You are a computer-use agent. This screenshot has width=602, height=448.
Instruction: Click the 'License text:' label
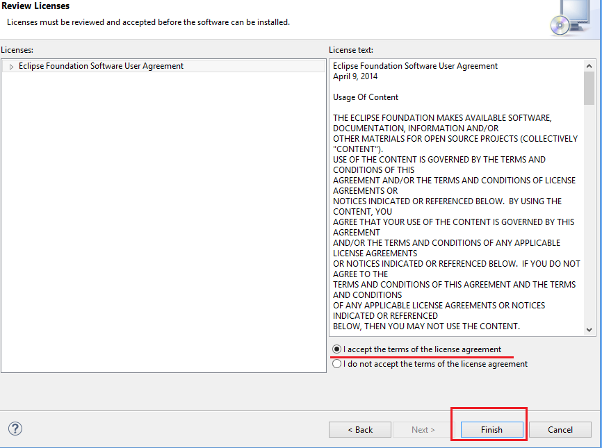pyautogui.click(x=351, y=50)
